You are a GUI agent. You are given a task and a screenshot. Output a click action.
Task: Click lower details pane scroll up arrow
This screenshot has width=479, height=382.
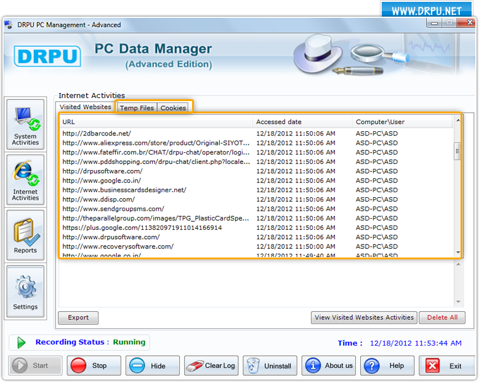(458, 265)
